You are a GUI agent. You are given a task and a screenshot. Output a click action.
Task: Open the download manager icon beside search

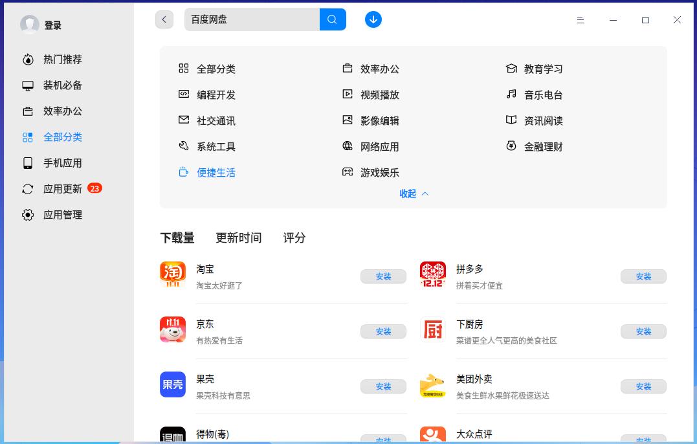click(x=373, y=19)
